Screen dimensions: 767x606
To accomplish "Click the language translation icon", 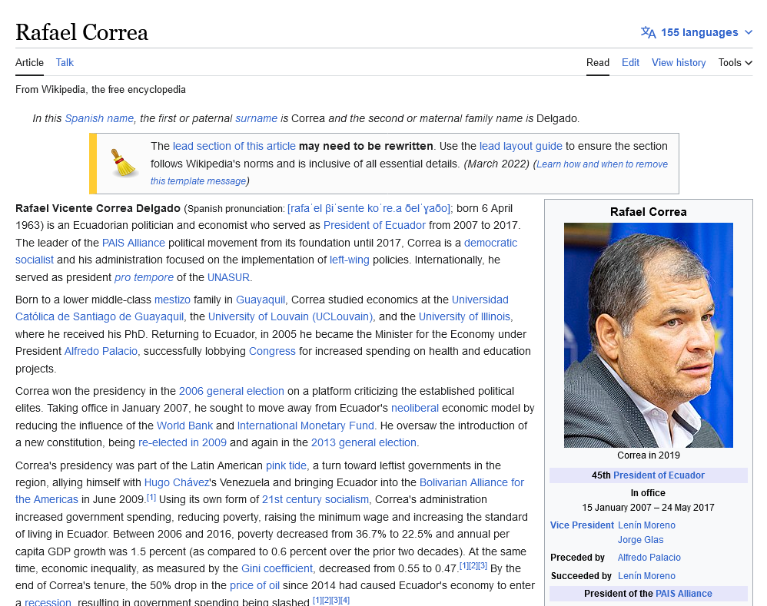I will (648, 32).
